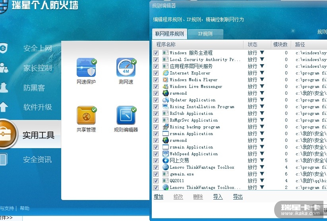Click the RsMgrSvc Application row icon
Image resolution: width=327 pixels, height=221 pixels.
[x=166, y=120]
